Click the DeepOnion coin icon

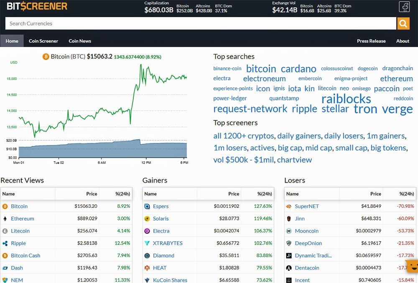tap(289, 243)
